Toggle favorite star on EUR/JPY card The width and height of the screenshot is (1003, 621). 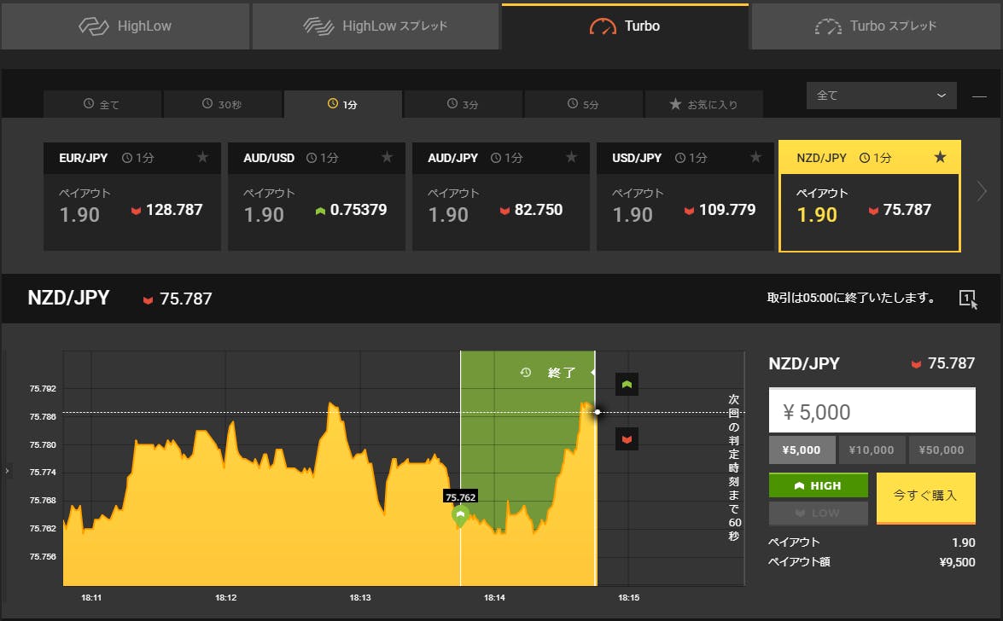tap(202, 157)
